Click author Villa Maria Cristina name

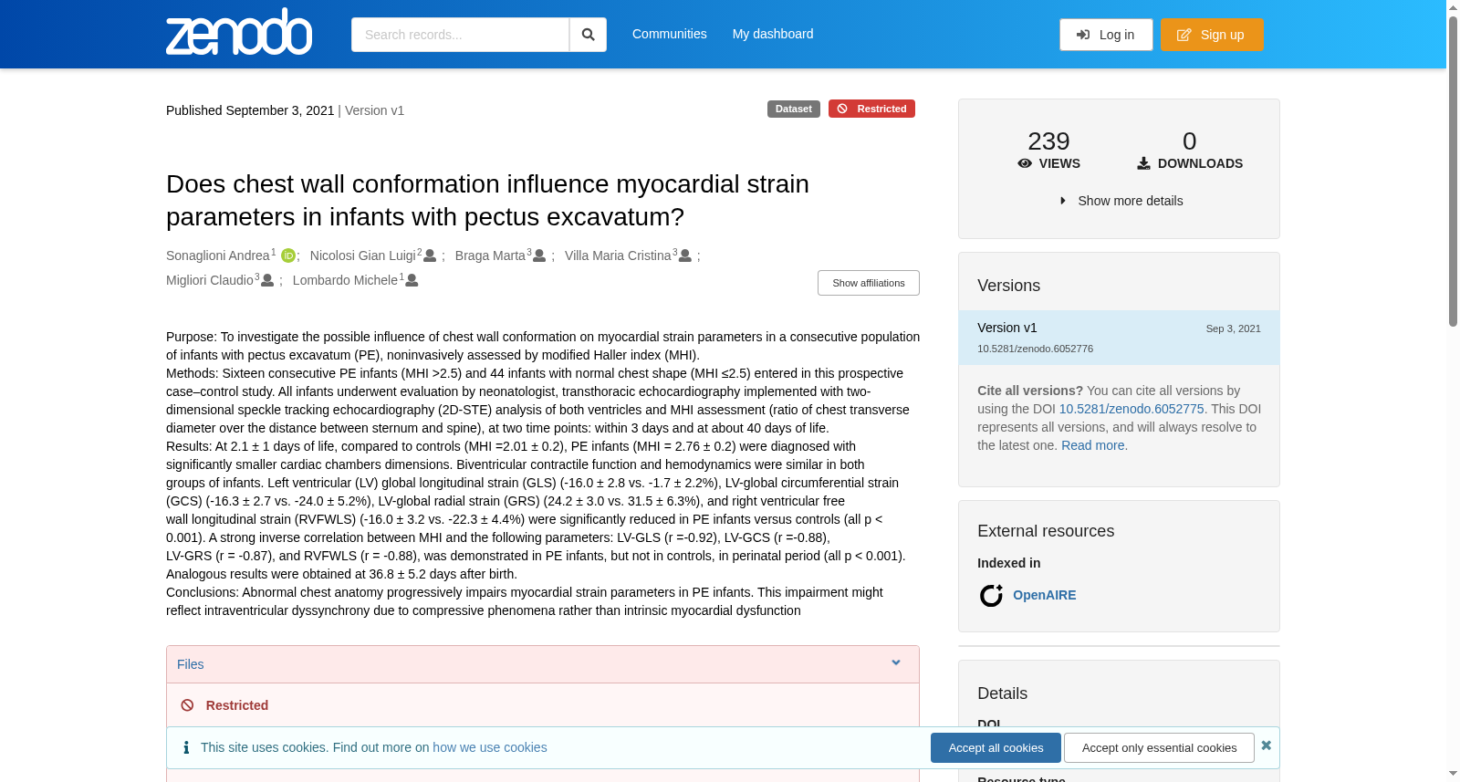[x=618, y=255]
